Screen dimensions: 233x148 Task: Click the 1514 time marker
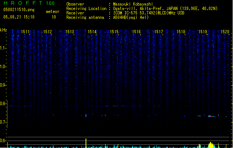(92, 32)
